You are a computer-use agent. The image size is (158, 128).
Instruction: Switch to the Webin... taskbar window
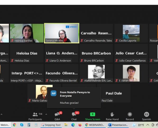click(x=5, y=125)
